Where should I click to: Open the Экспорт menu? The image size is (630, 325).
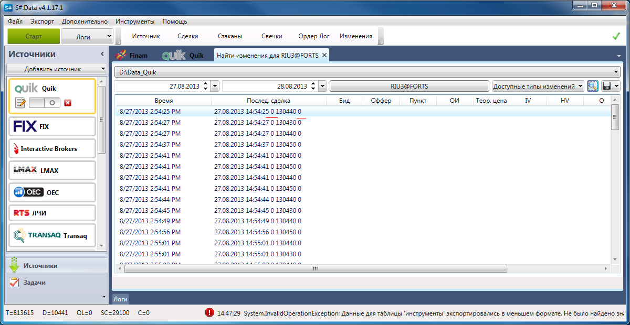42,21
